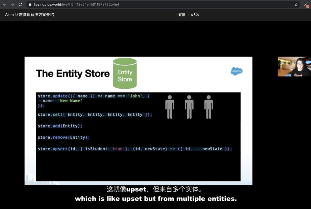The width and height of the screenshot is (311, 209).
Task: Click the name: 'New Name' code line
Action: click(62, 101)
